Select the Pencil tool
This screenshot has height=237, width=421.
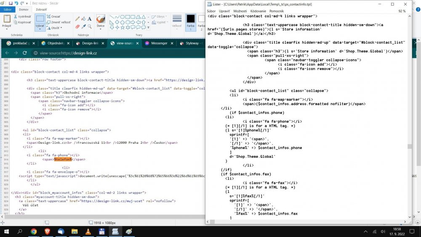tap(77, 18)
